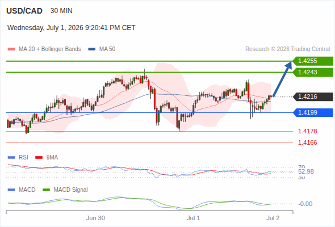The image size is (335, 227).
Task: Click the Jul 2 axis label
Action: (273, 218)
